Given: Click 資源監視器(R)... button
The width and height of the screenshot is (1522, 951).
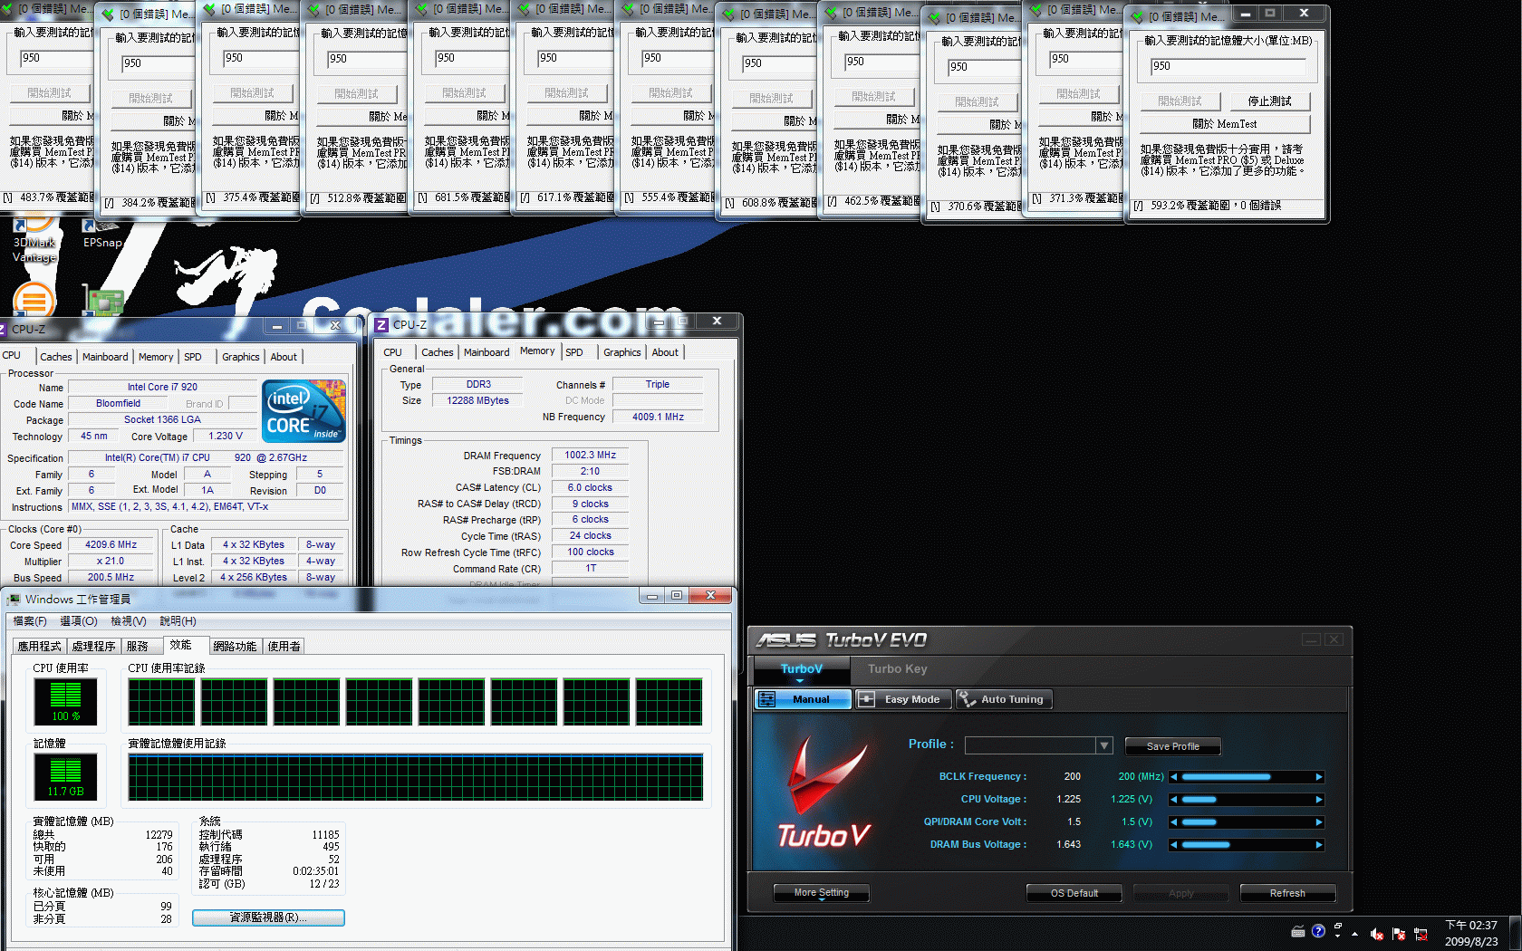Looking at the screenshot, I should [x=268, y=917].
